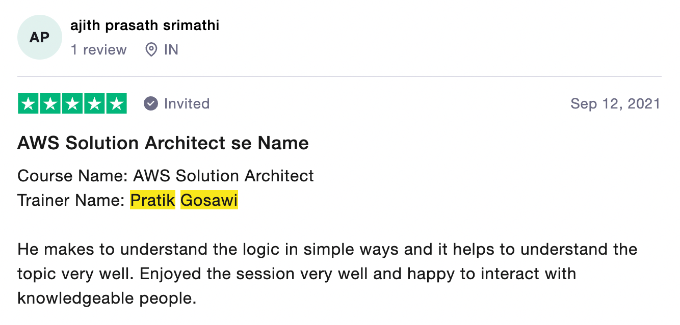Viewport: 680px width, 325px height.
Task: Open reviewer profile ajith prasath srimathi
Action: (x=145, y=25)
